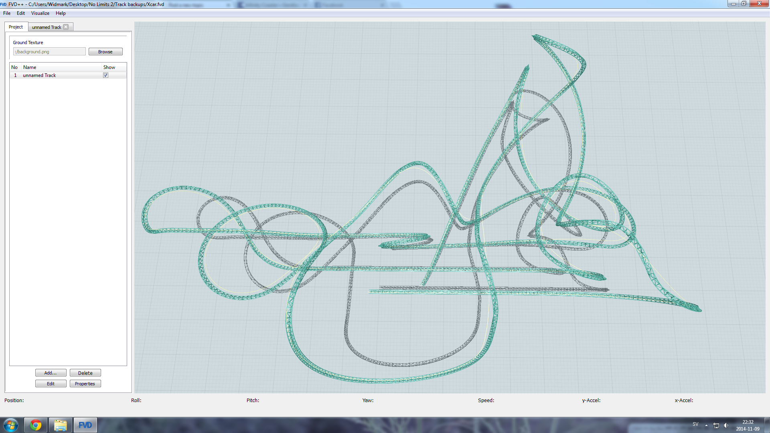Screen dimensions: 770x433
Task: Open Windows Explorer from the taskbar
Action: [61, 425]
